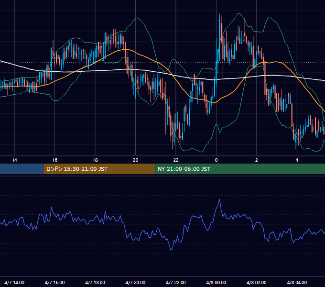Click the 4/7 14:00 date label
This screenshot has height=287, width=325.
tap(14, 282)
